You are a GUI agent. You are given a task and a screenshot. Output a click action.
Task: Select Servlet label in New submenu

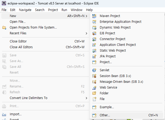click(104, 70)
